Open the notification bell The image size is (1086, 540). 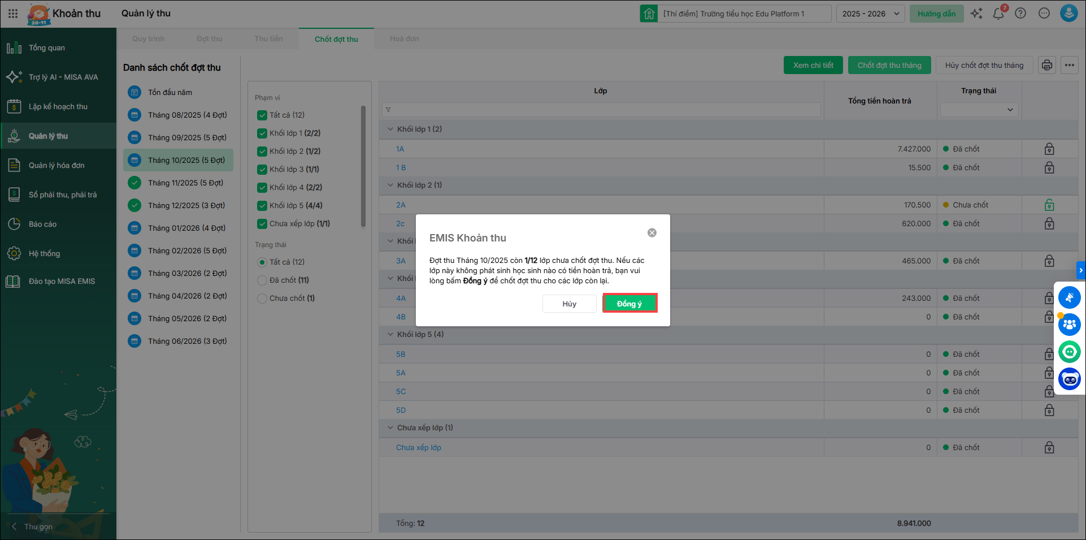[998, 14]
